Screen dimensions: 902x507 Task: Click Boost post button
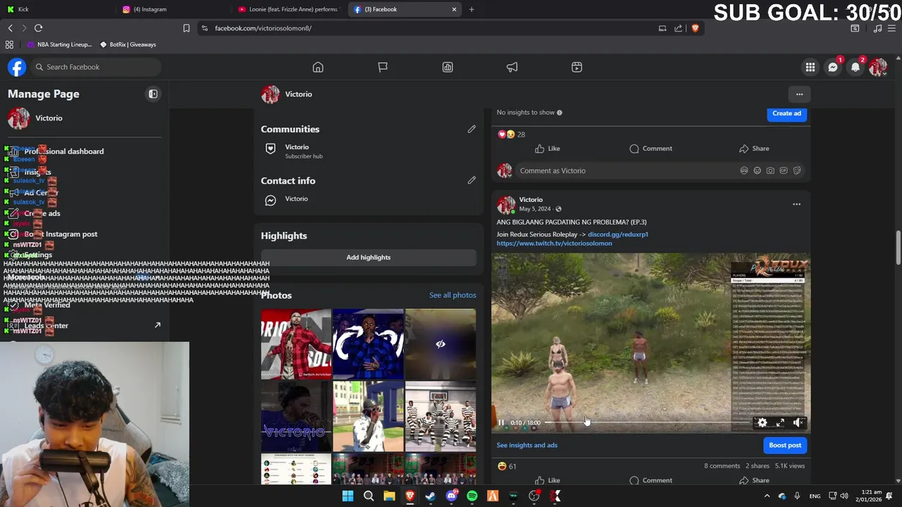click(x=785, y=445)
